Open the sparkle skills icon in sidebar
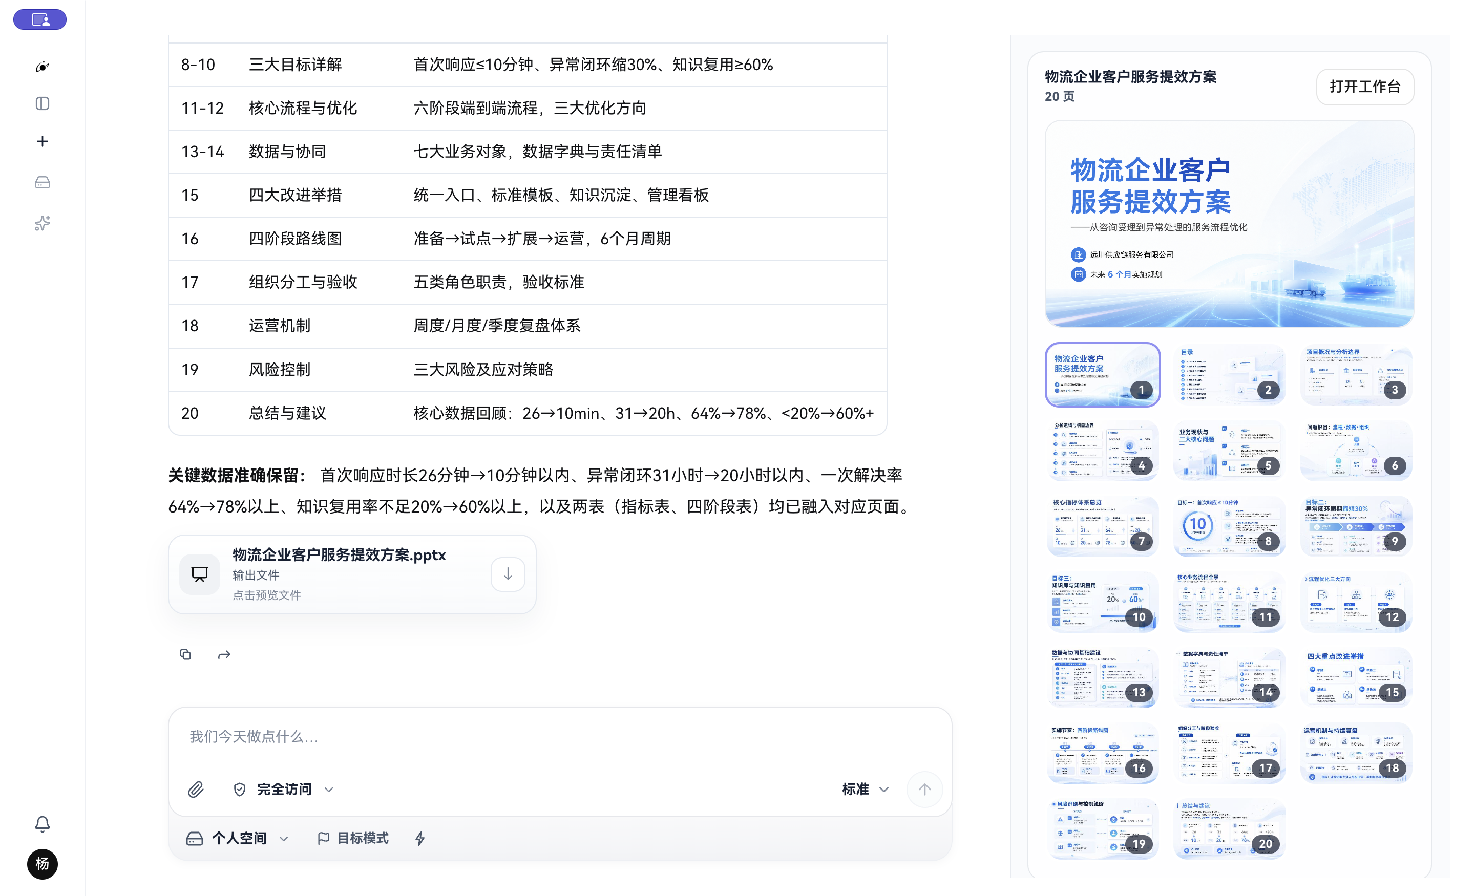Image resolution: width=1475 pixels, height=896 pixels. pos(42,223)
